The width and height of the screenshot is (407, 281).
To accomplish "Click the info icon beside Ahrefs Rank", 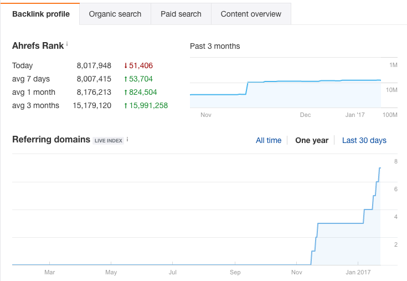I will click(67, 44).
